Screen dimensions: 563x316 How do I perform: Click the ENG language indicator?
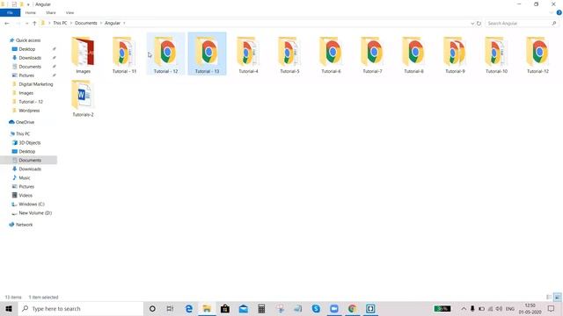[510, 308]
